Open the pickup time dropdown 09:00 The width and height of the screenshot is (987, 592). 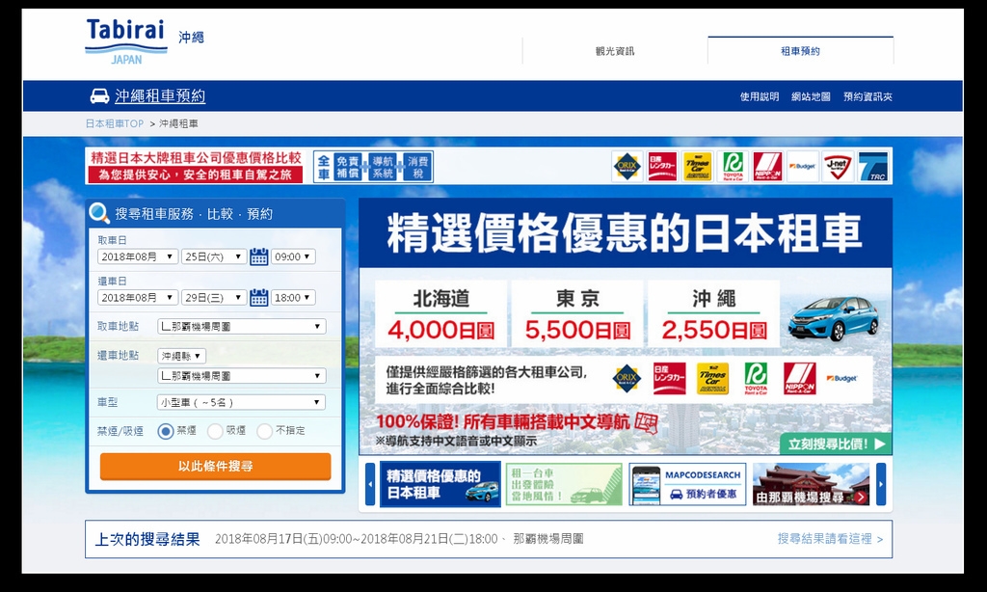click(x=293, y=256)
